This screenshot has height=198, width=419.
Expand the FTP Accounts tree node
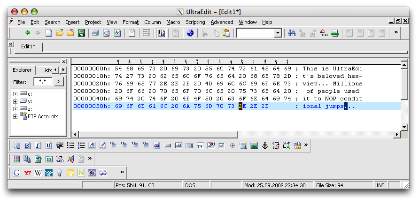click(x=15, y=117)
